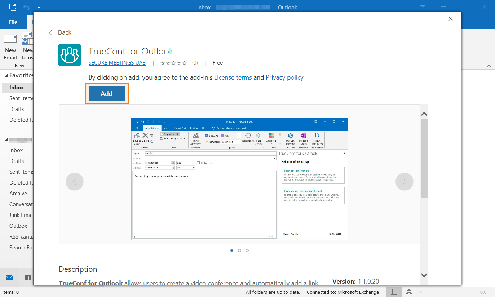Select the first carousel dot
Screen dimensions: 495x297
tap(231, 251)
